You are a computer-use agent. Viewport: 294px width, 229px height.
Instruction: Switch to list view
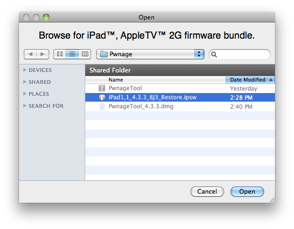point(72,54)
